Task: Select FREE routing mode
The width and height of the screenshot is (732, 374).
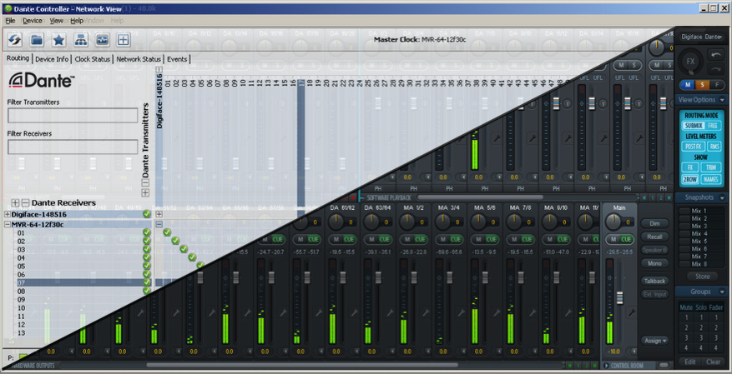Action: 713,126
